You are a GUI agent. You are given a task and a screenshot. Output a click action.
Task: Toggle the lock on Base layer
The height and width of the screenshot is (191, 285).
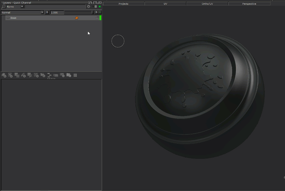pos(97,18)
